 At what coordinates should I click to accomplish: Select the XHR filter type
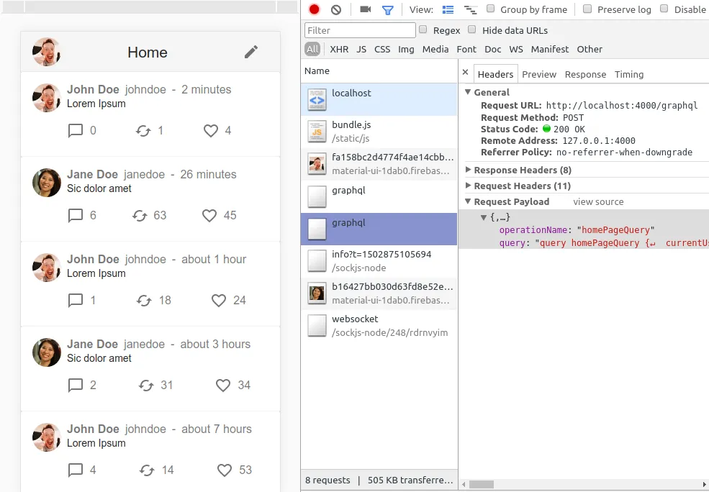click(339, 49)
